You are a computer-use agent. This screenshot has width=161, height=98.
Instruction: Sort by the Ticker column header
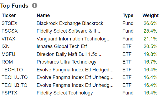(x=9, y=15)
